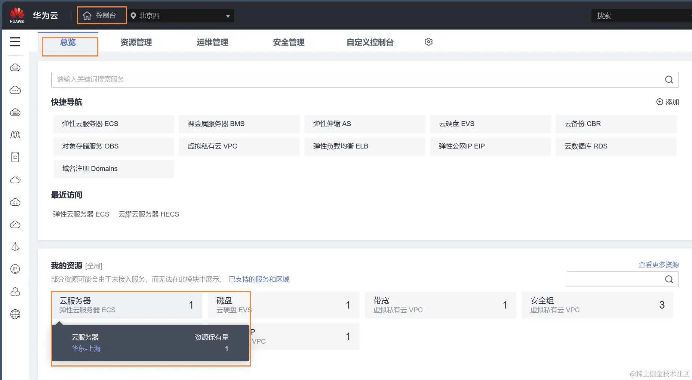Image resolution: width=692 pixels, height=380 pixels.
Task: Open the 运维管理 tab
Action: [212, 42]
